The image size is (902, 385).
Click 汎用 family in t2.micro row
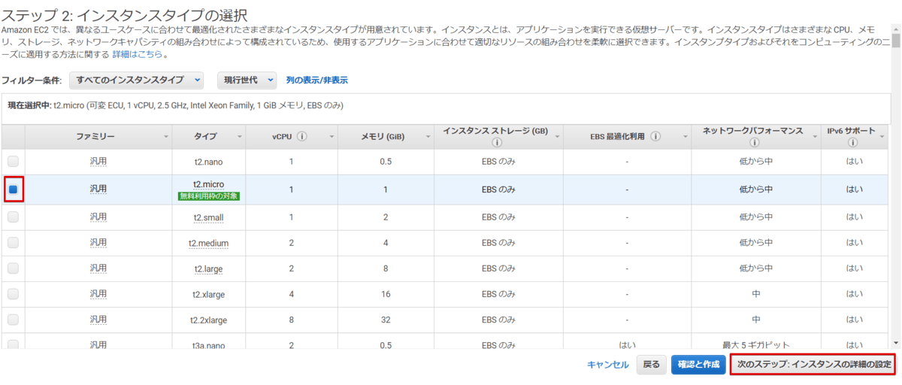[x=98, y=189]
